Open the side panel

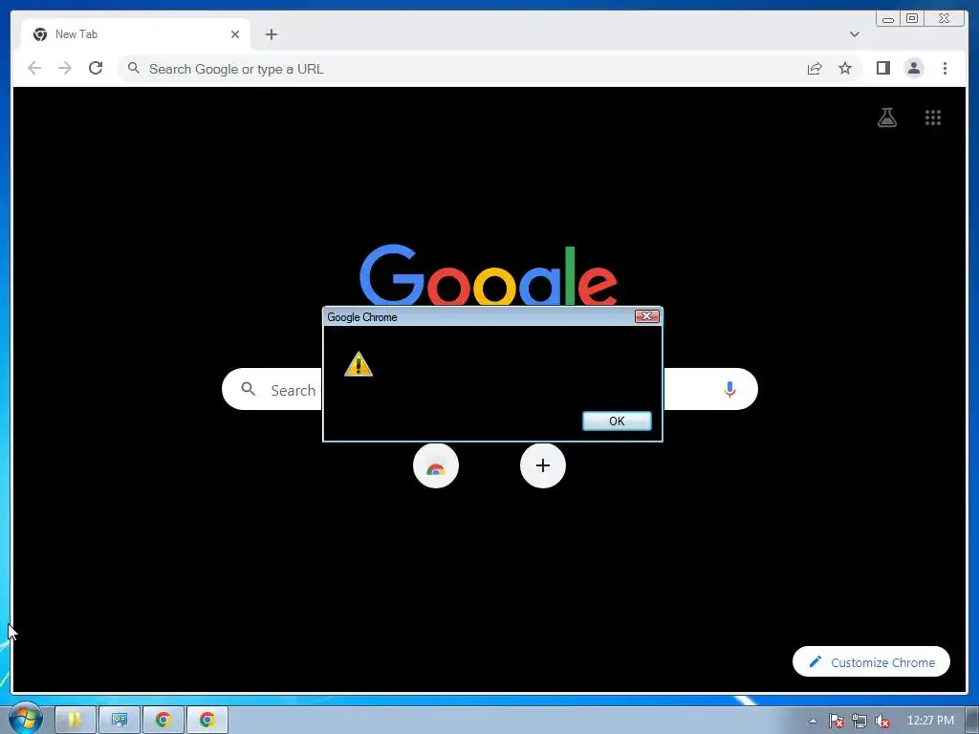(x=882, y=68)
